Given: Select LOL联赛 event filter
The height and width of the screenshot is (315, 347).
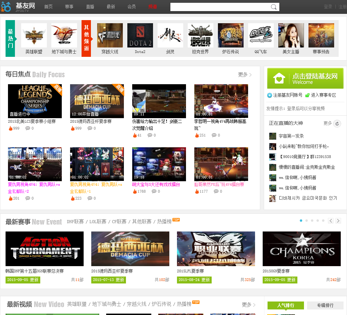Looking at the screenshot, I should click(98, 221).
